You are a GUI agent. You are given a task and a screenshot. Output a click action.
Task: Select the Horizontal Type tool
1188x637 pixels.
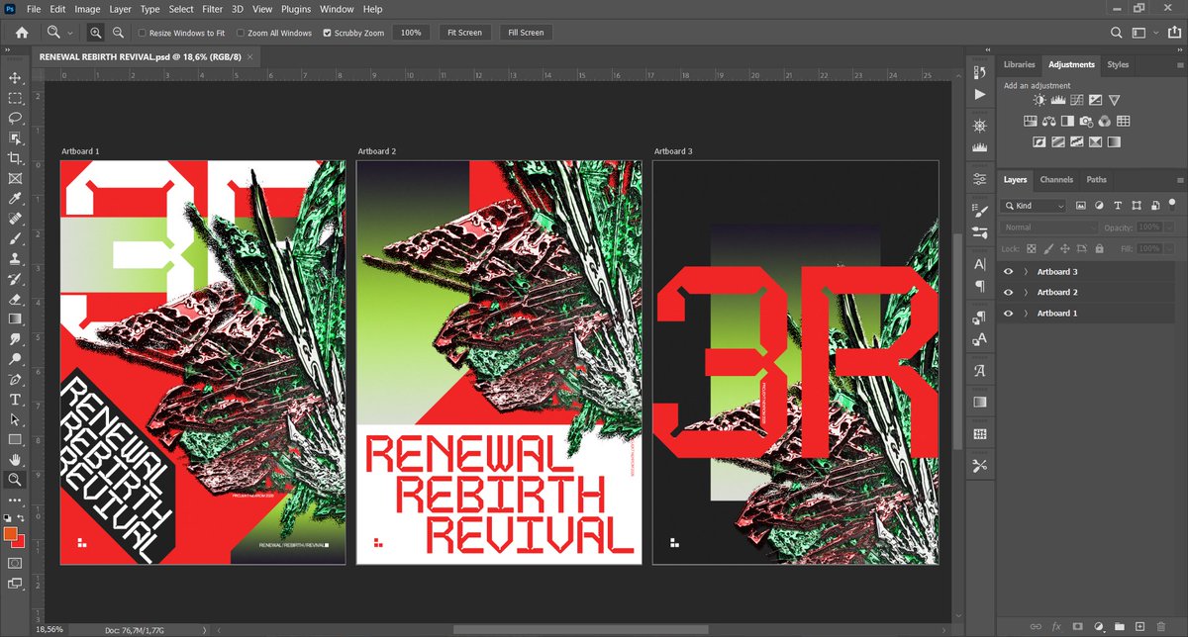[x=15, y=400]
